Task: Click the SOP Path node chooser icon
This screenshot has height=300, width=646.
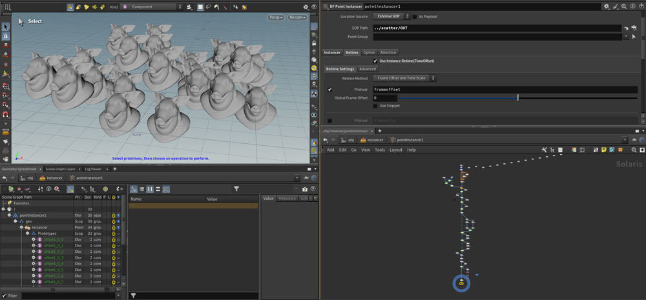Action: [x=634, y=28]
